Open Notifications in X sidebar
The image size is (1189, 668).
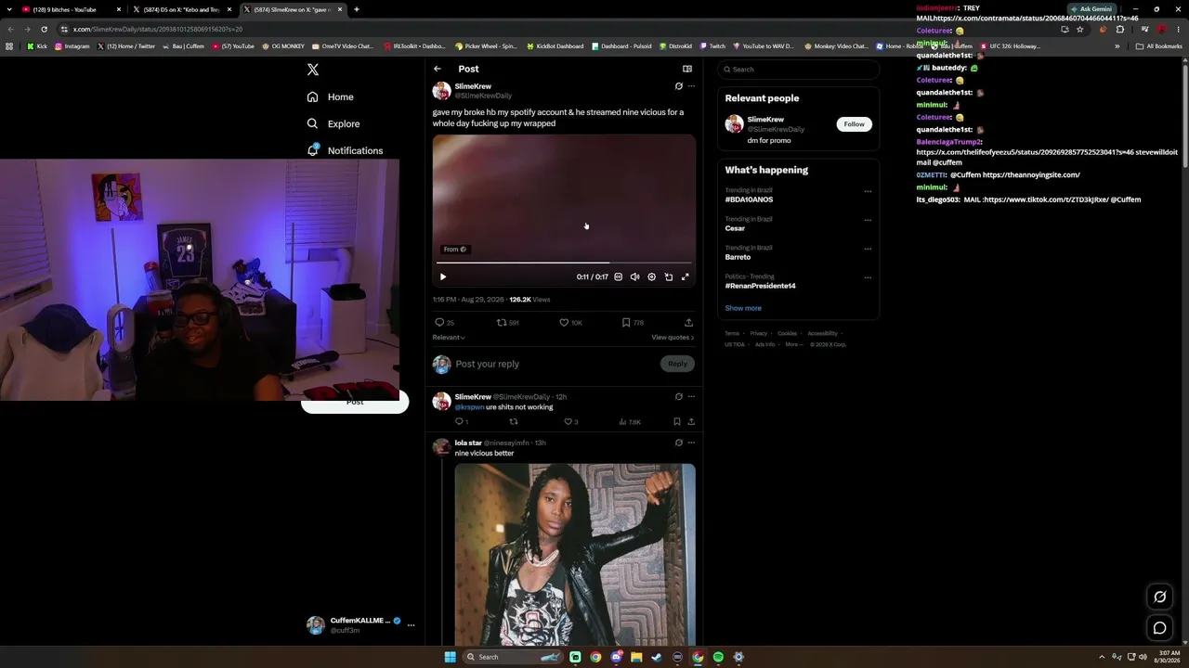pyautogui.click(x=345, y=150)
